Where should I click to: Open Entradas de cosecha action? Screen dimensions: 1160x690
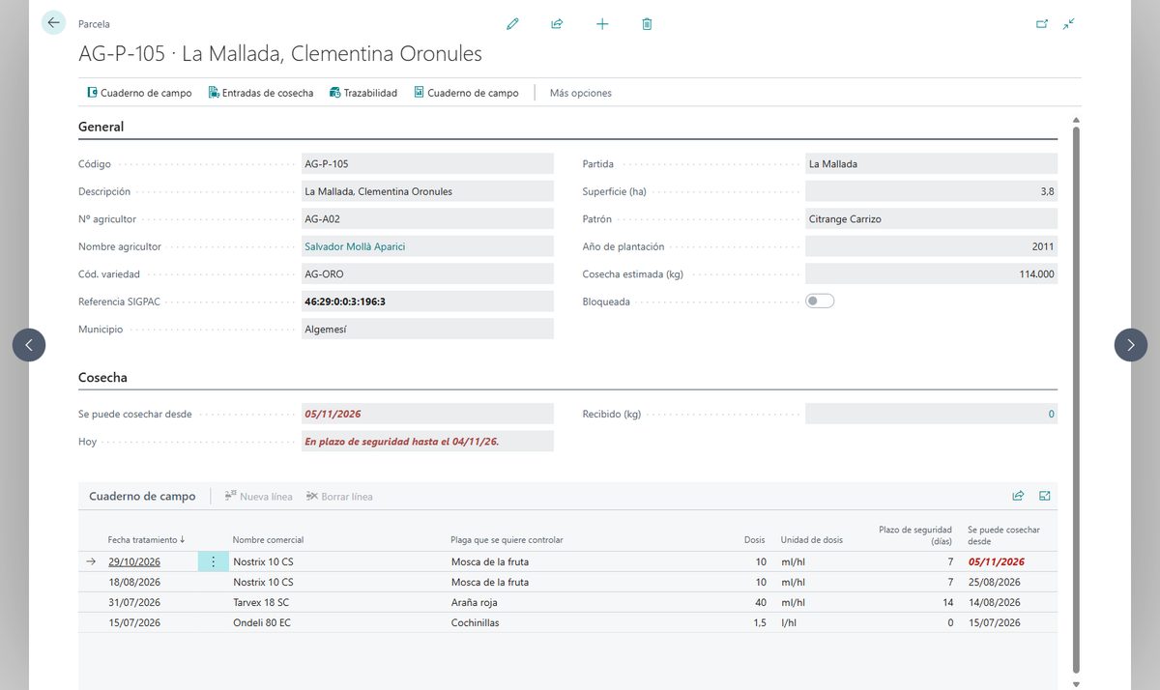[x=261, y=93]
